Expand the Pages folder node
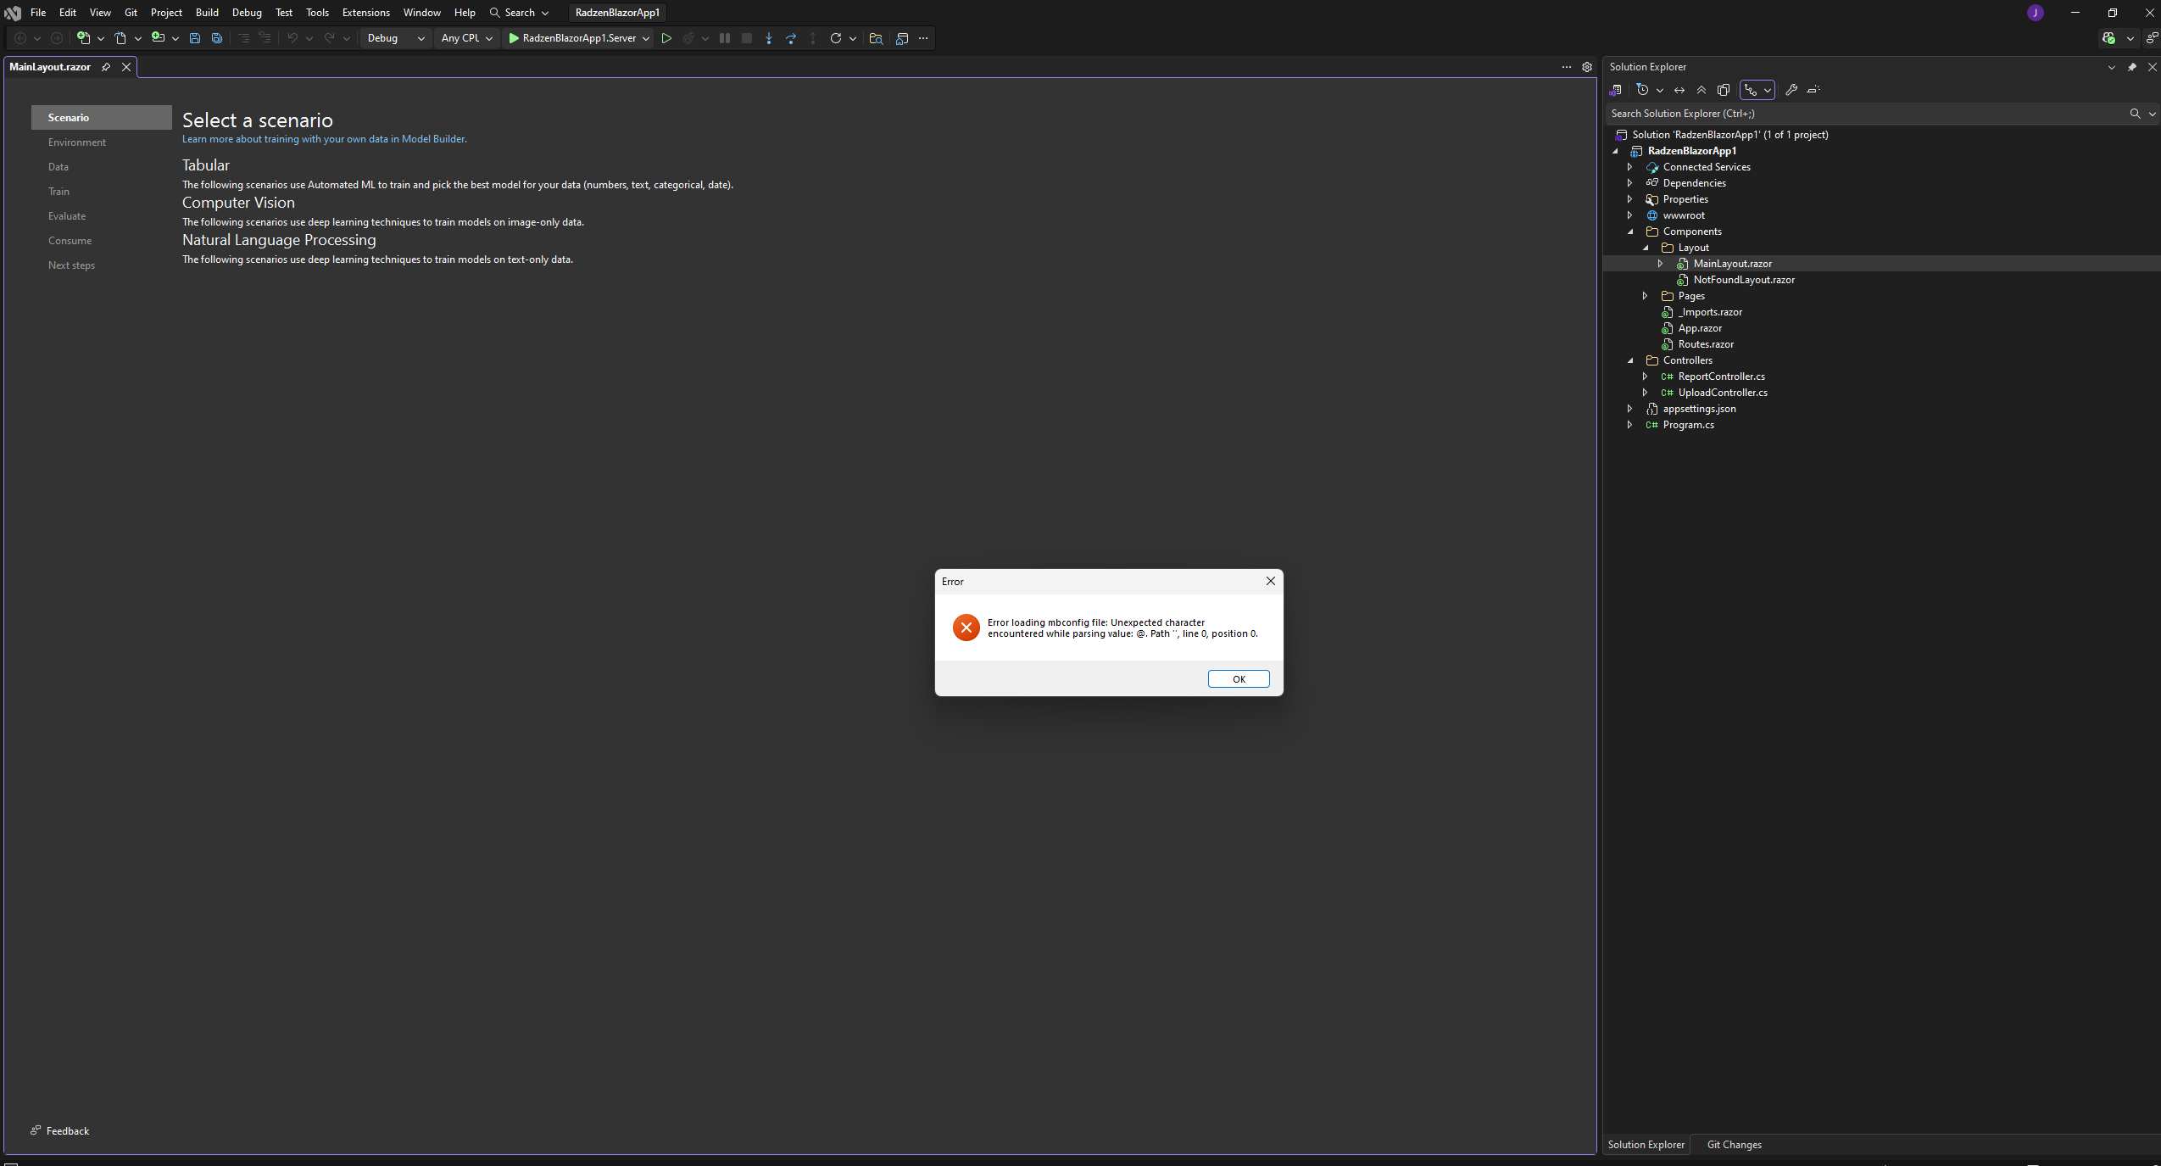The width and height of the screenshot is (2161, 1166). tap(1645, 296)
